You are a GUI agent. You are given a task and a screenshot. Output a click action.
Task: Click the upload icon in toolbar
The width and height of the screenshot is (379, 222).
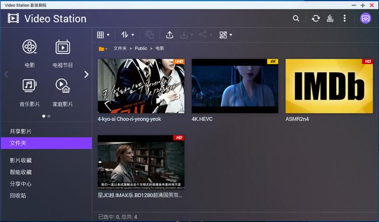click(170, 35)
